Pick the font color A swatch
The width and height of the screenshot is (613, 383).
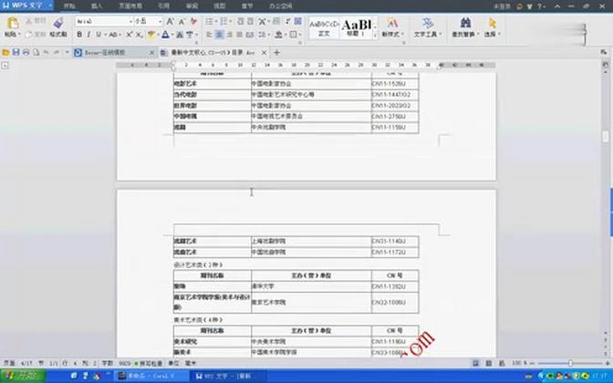pos(165,35)
